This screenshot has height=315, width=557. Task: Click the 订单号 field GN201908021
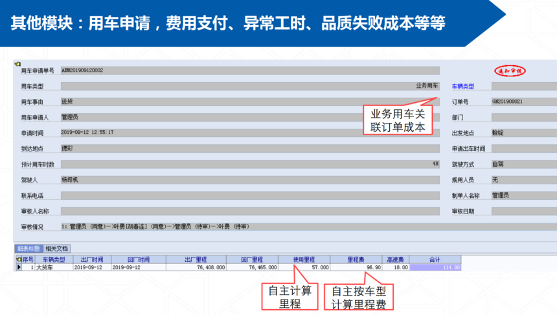click(x=525, y=102)
